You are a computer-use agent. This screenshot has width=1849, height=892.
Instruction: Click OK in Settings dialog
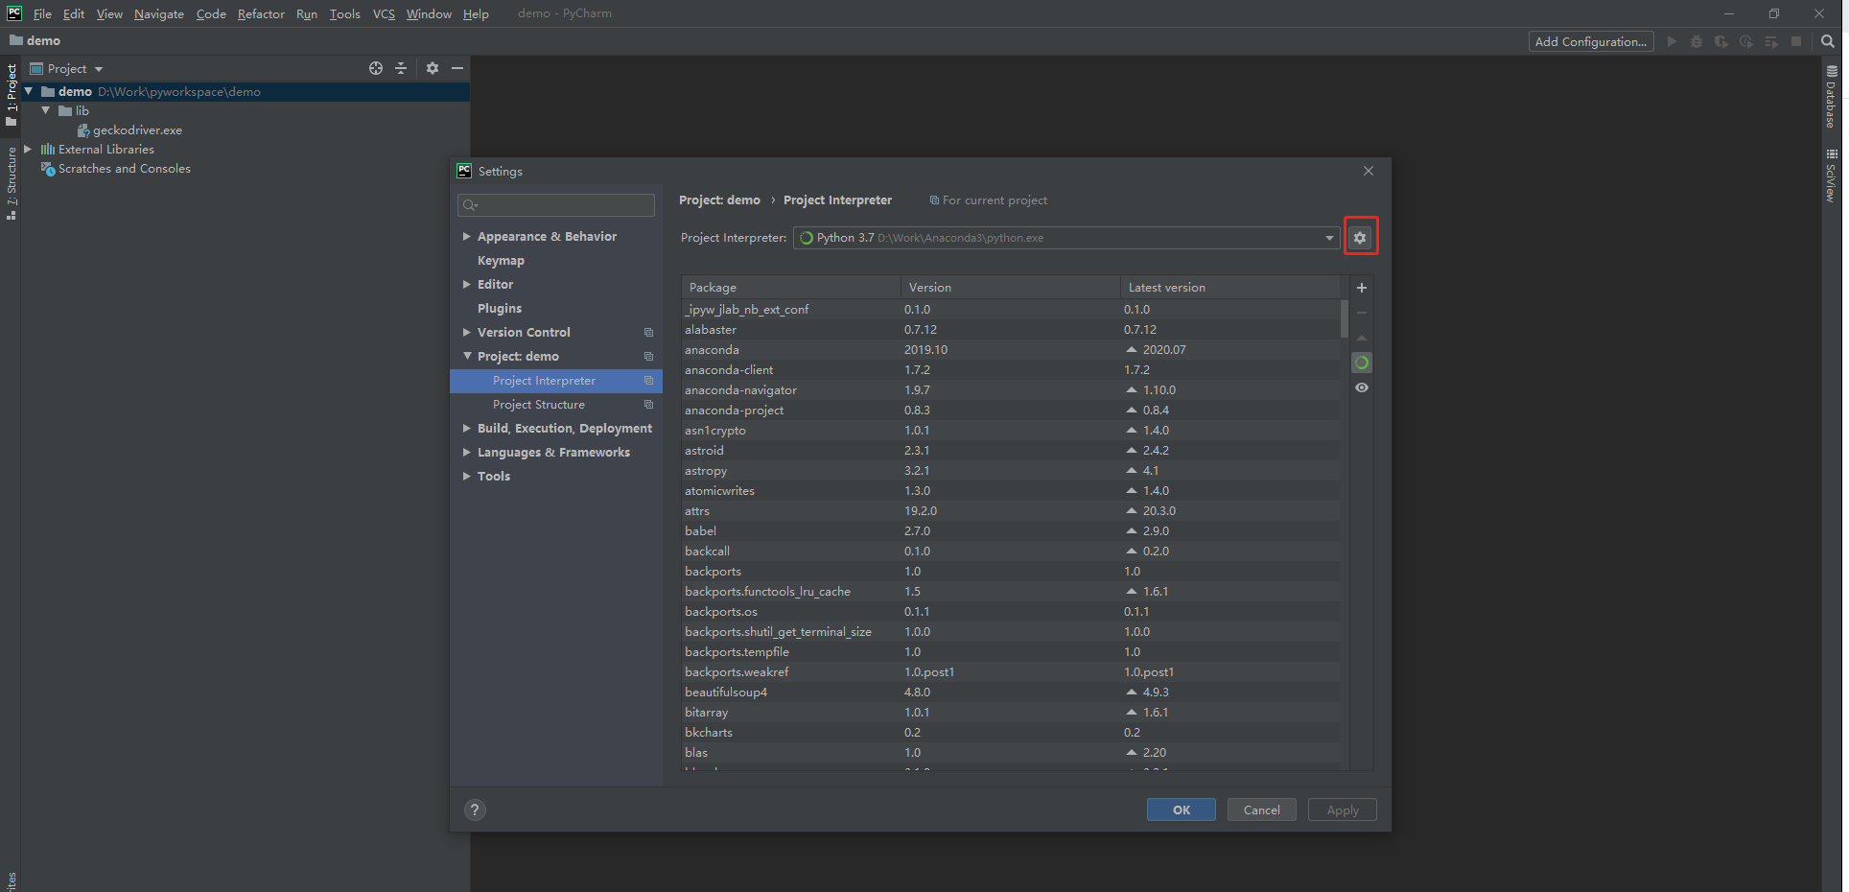1182,810
